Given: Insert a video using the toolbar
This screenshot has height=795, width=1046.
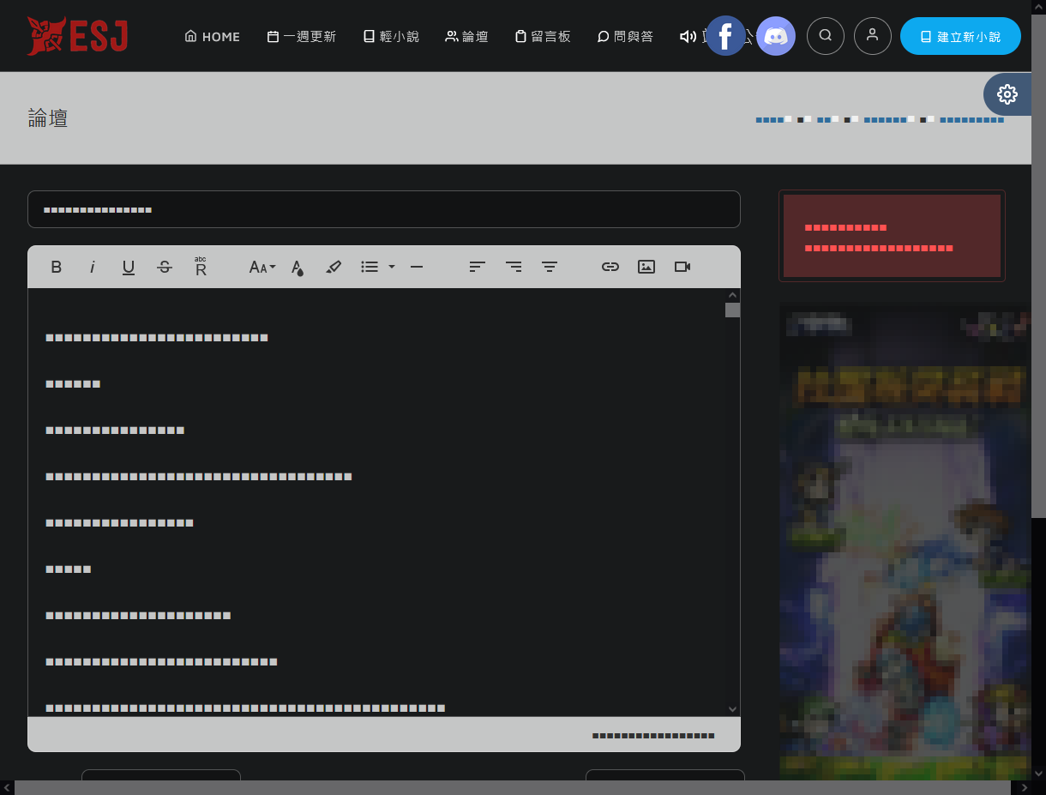Looking at the screenshot, I should pyautogui.click(x=682, y=267).
